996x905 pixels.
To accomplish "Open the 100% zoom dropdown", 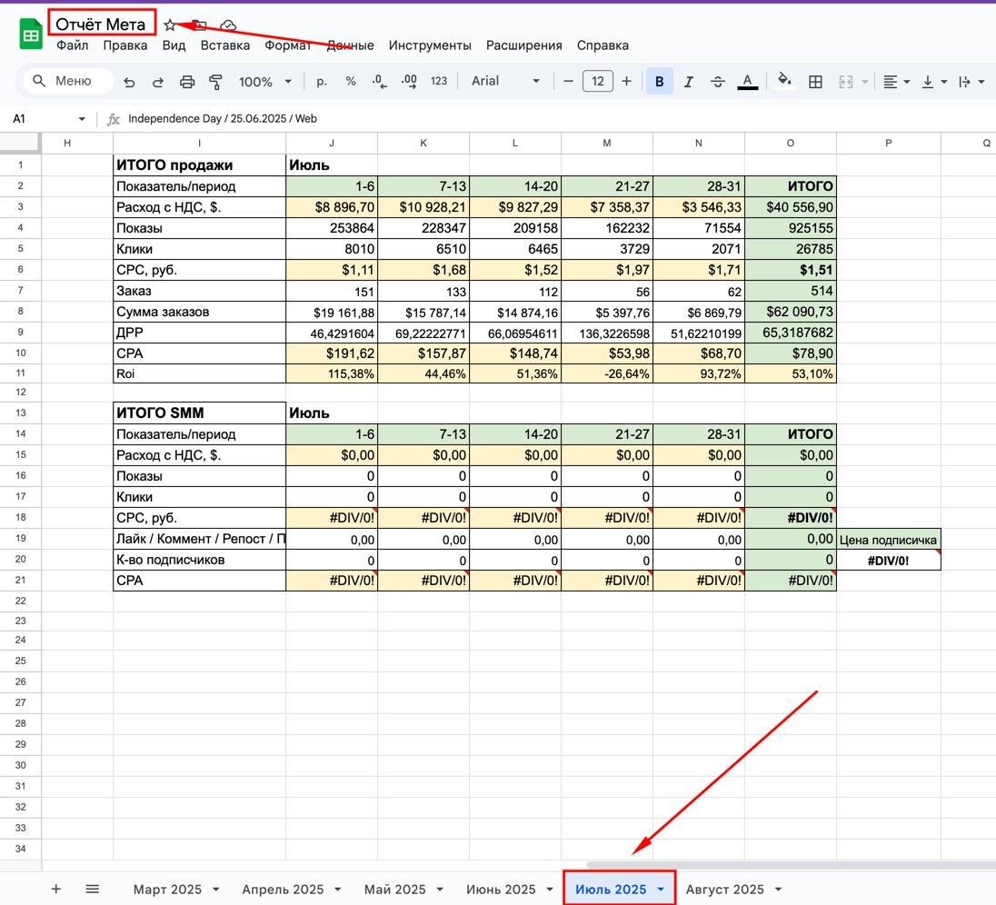I will 264,81.
